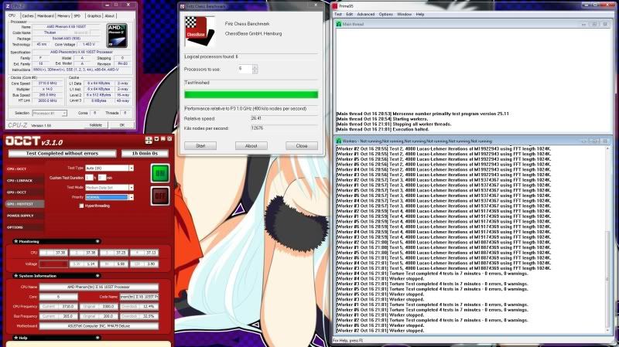Click the green Workers window icon in Prime95
Viewport: 619px width, 347px height.
338,141
